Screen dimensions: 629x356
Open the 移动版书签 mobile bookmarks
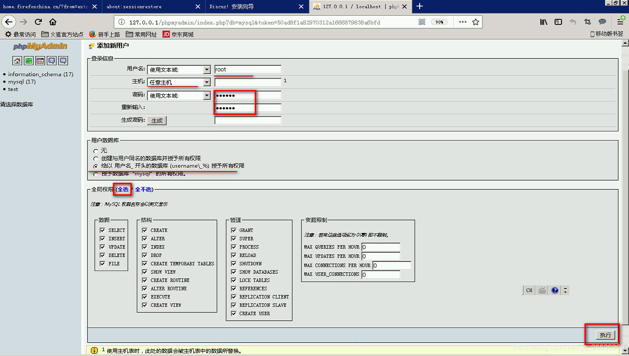click(x=607, y=34)
